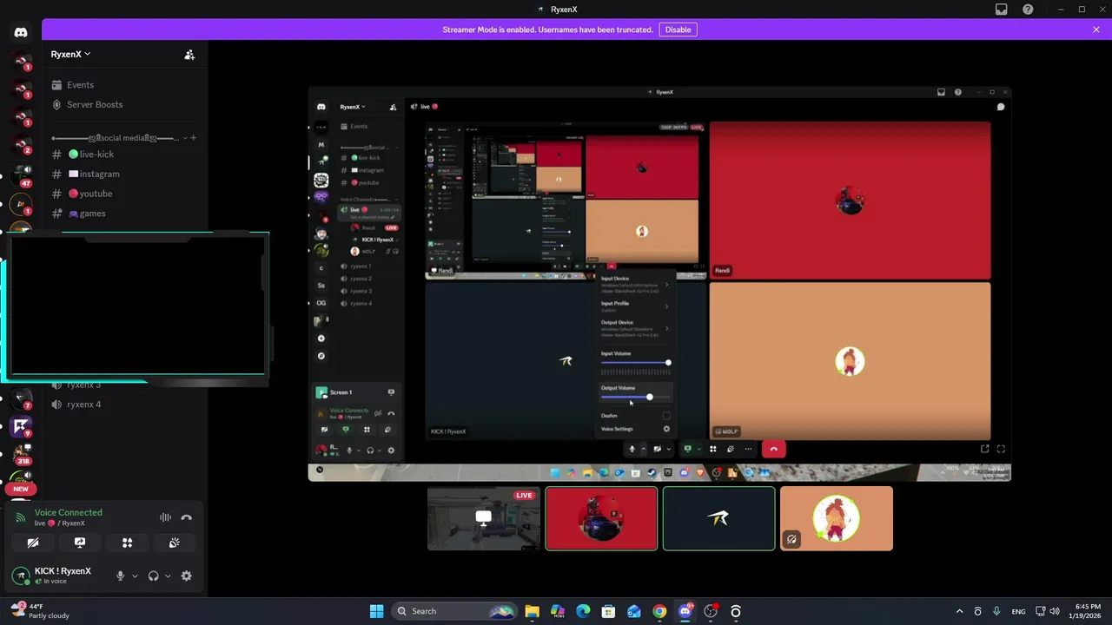This screenshot has width=1112, height=625.
Task: Open share your screen button
Action: point(80,543)
